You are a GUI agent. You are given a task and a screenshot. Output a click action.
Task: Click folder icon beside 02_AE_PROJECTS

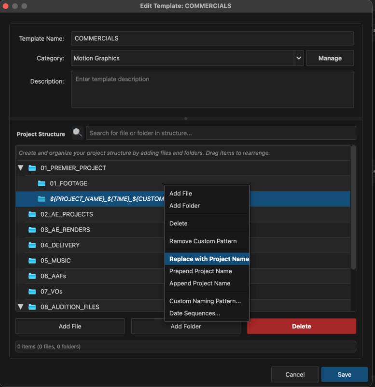pyautogui.click(x=32, y=214)
